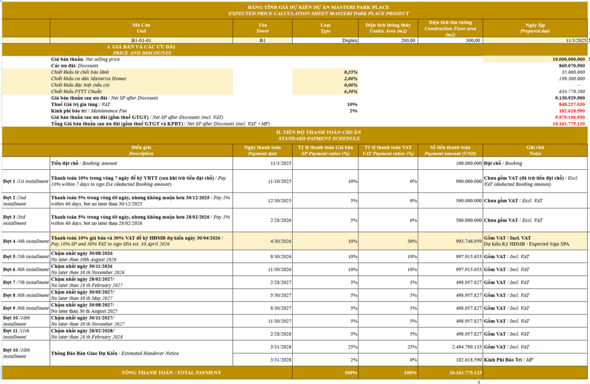
Task: Select the unit code cell B1-01-01
Action: 142,40
